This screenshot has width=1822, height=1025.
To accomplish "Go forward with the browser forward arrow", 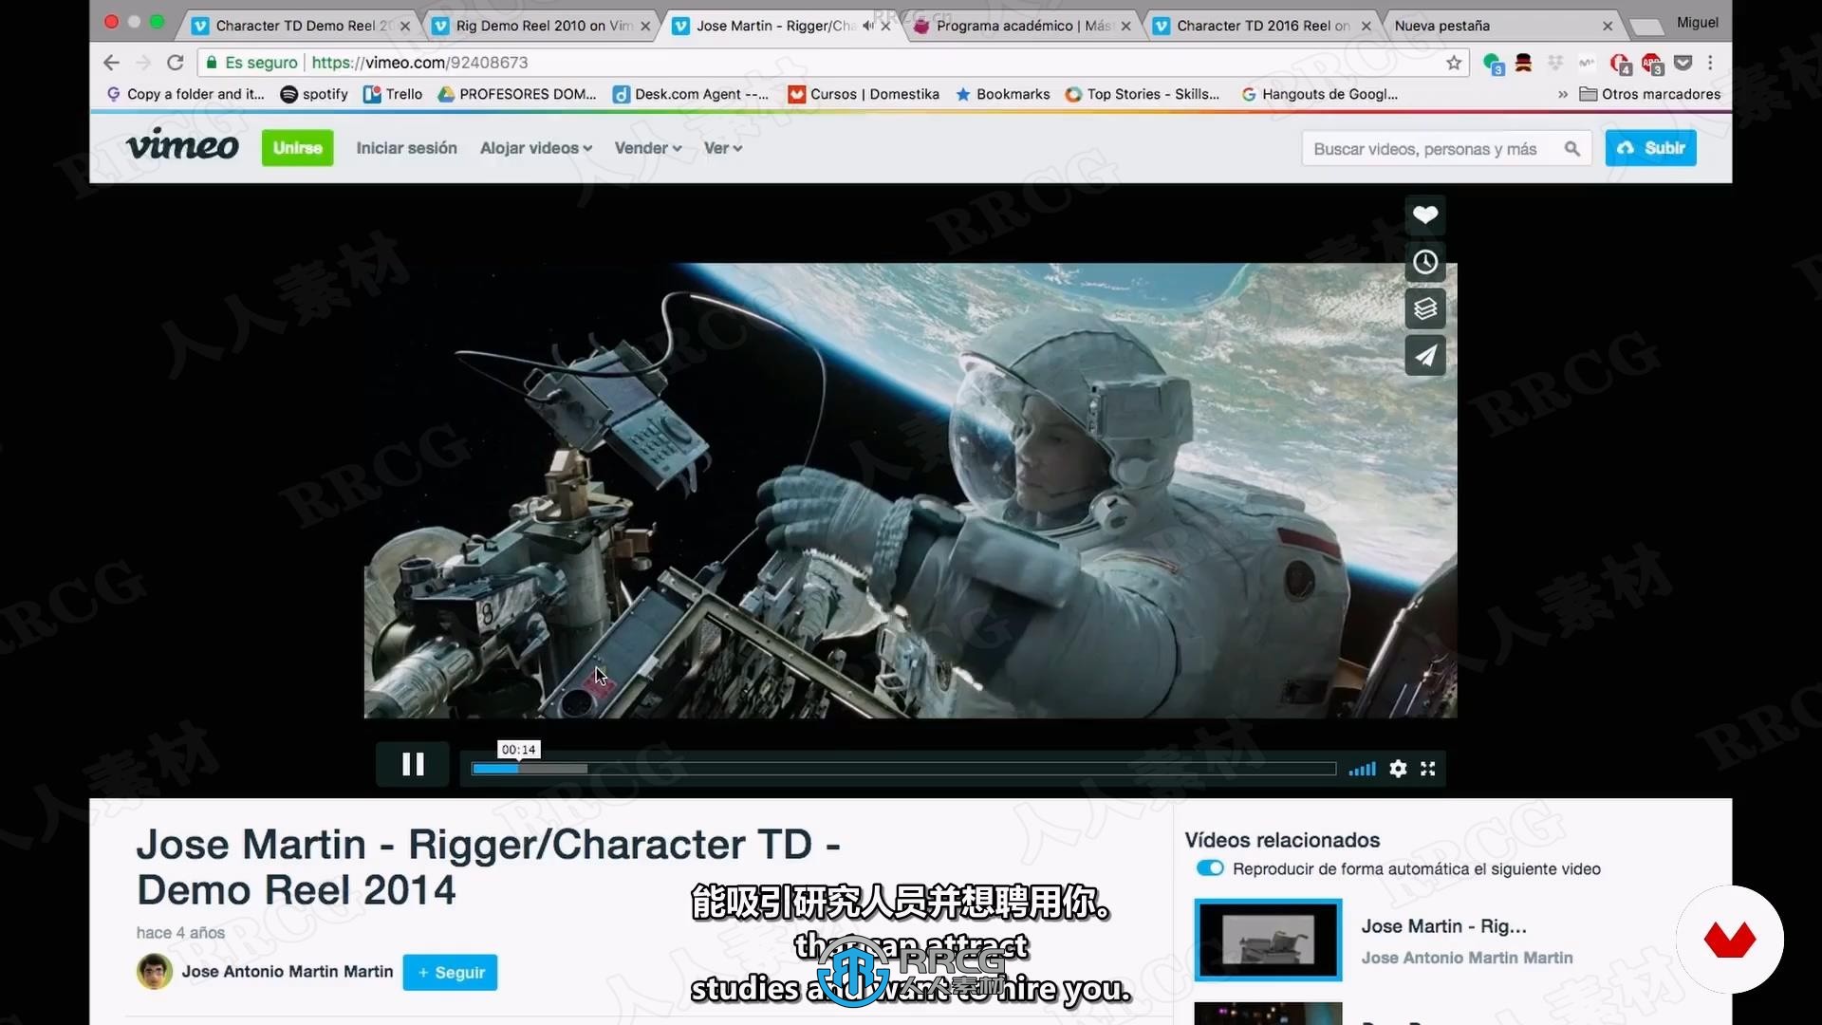I will [143, 63].
